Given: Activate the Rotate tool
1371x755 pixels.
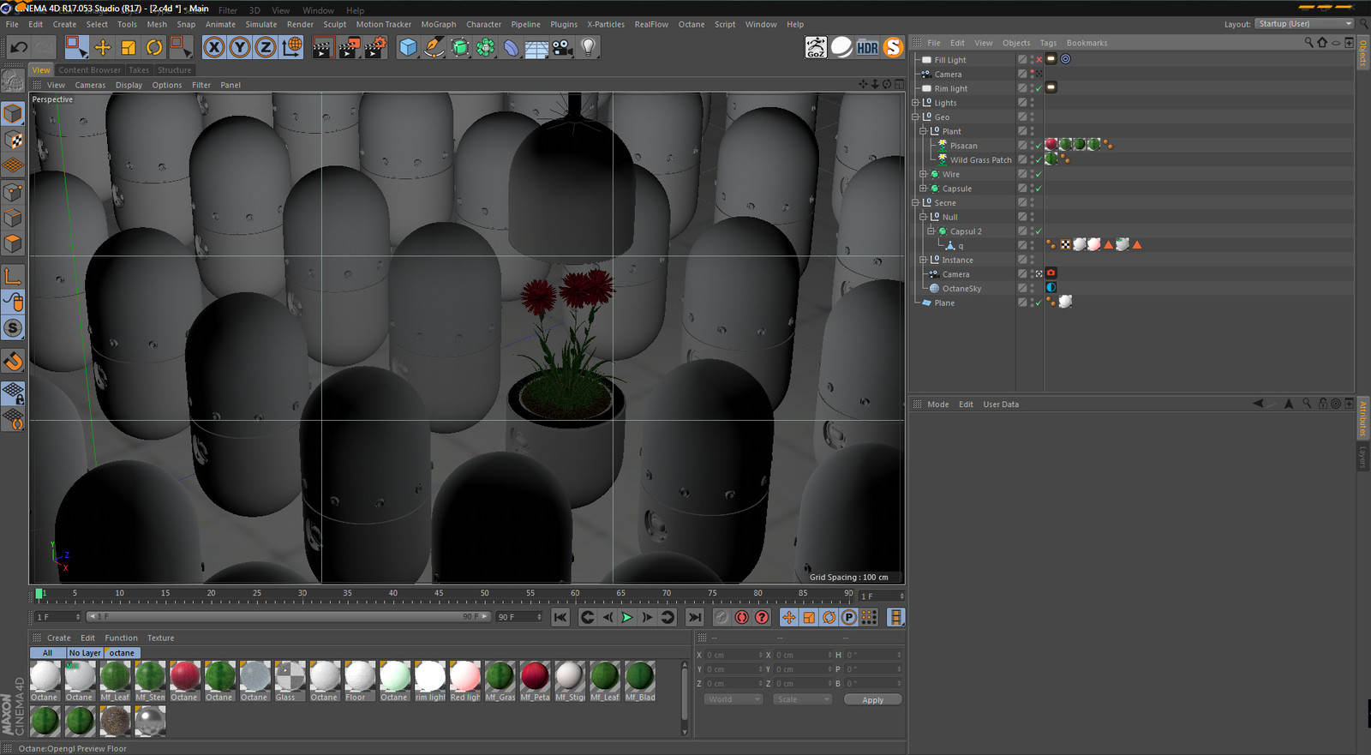Looking at the screenshot, I should (154, 47).
